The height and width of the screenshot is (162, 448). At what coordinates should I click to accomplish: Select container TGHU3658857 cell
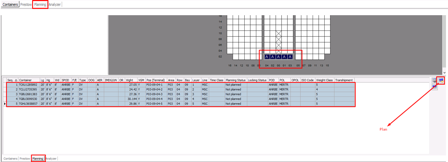(29, 104)
